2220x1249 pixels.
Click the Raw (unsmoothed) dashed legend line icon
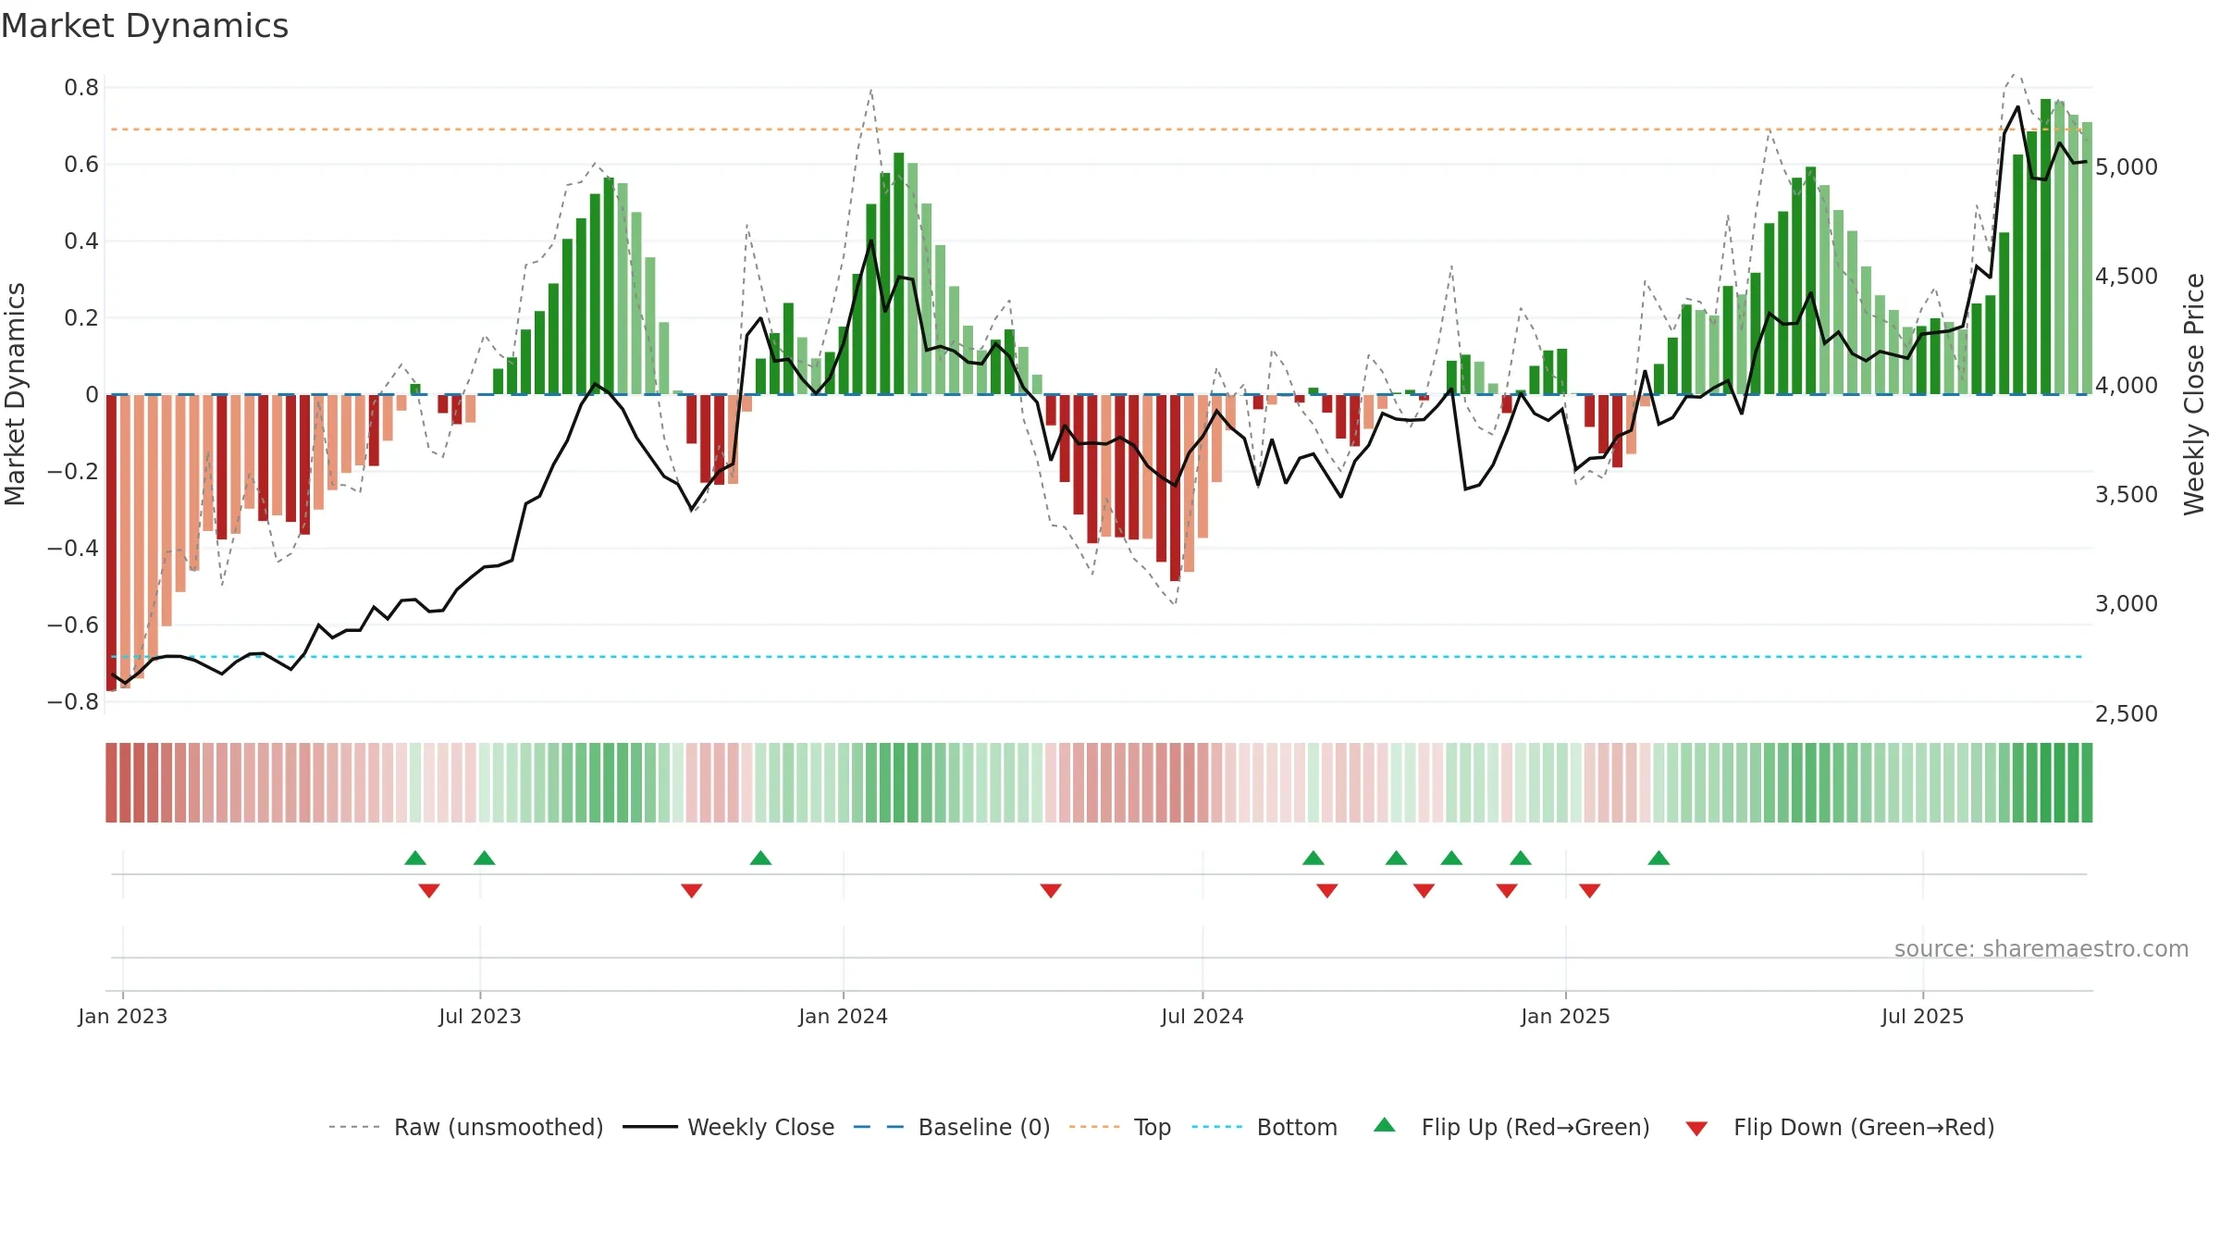coord(354,1127)
